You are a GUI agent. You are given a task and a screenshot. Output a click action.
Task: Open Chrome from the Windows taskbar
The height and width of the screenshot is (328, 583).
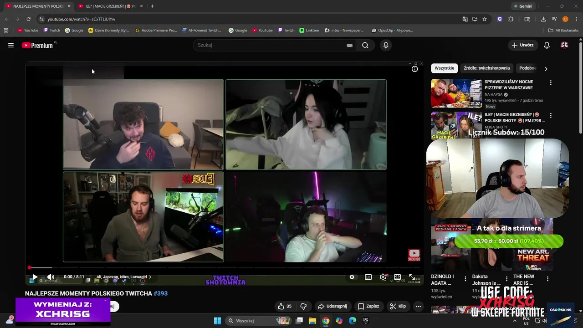pyautogui.click(x=326, y=321)
